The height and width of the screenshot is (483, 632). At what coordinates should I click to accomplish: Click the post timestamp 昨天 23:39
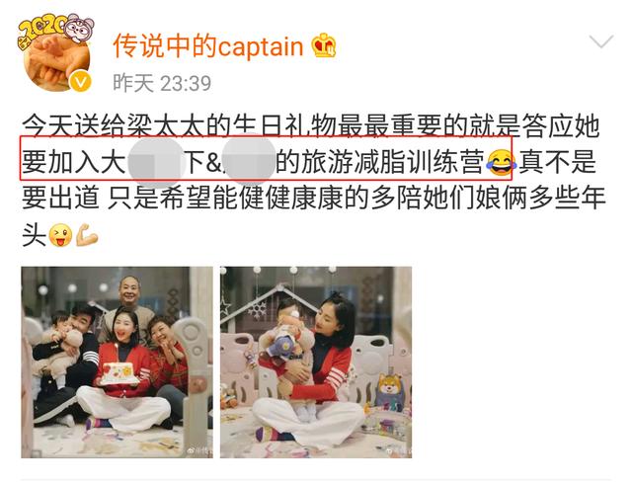pyautogui.click(x=162, y=83)
